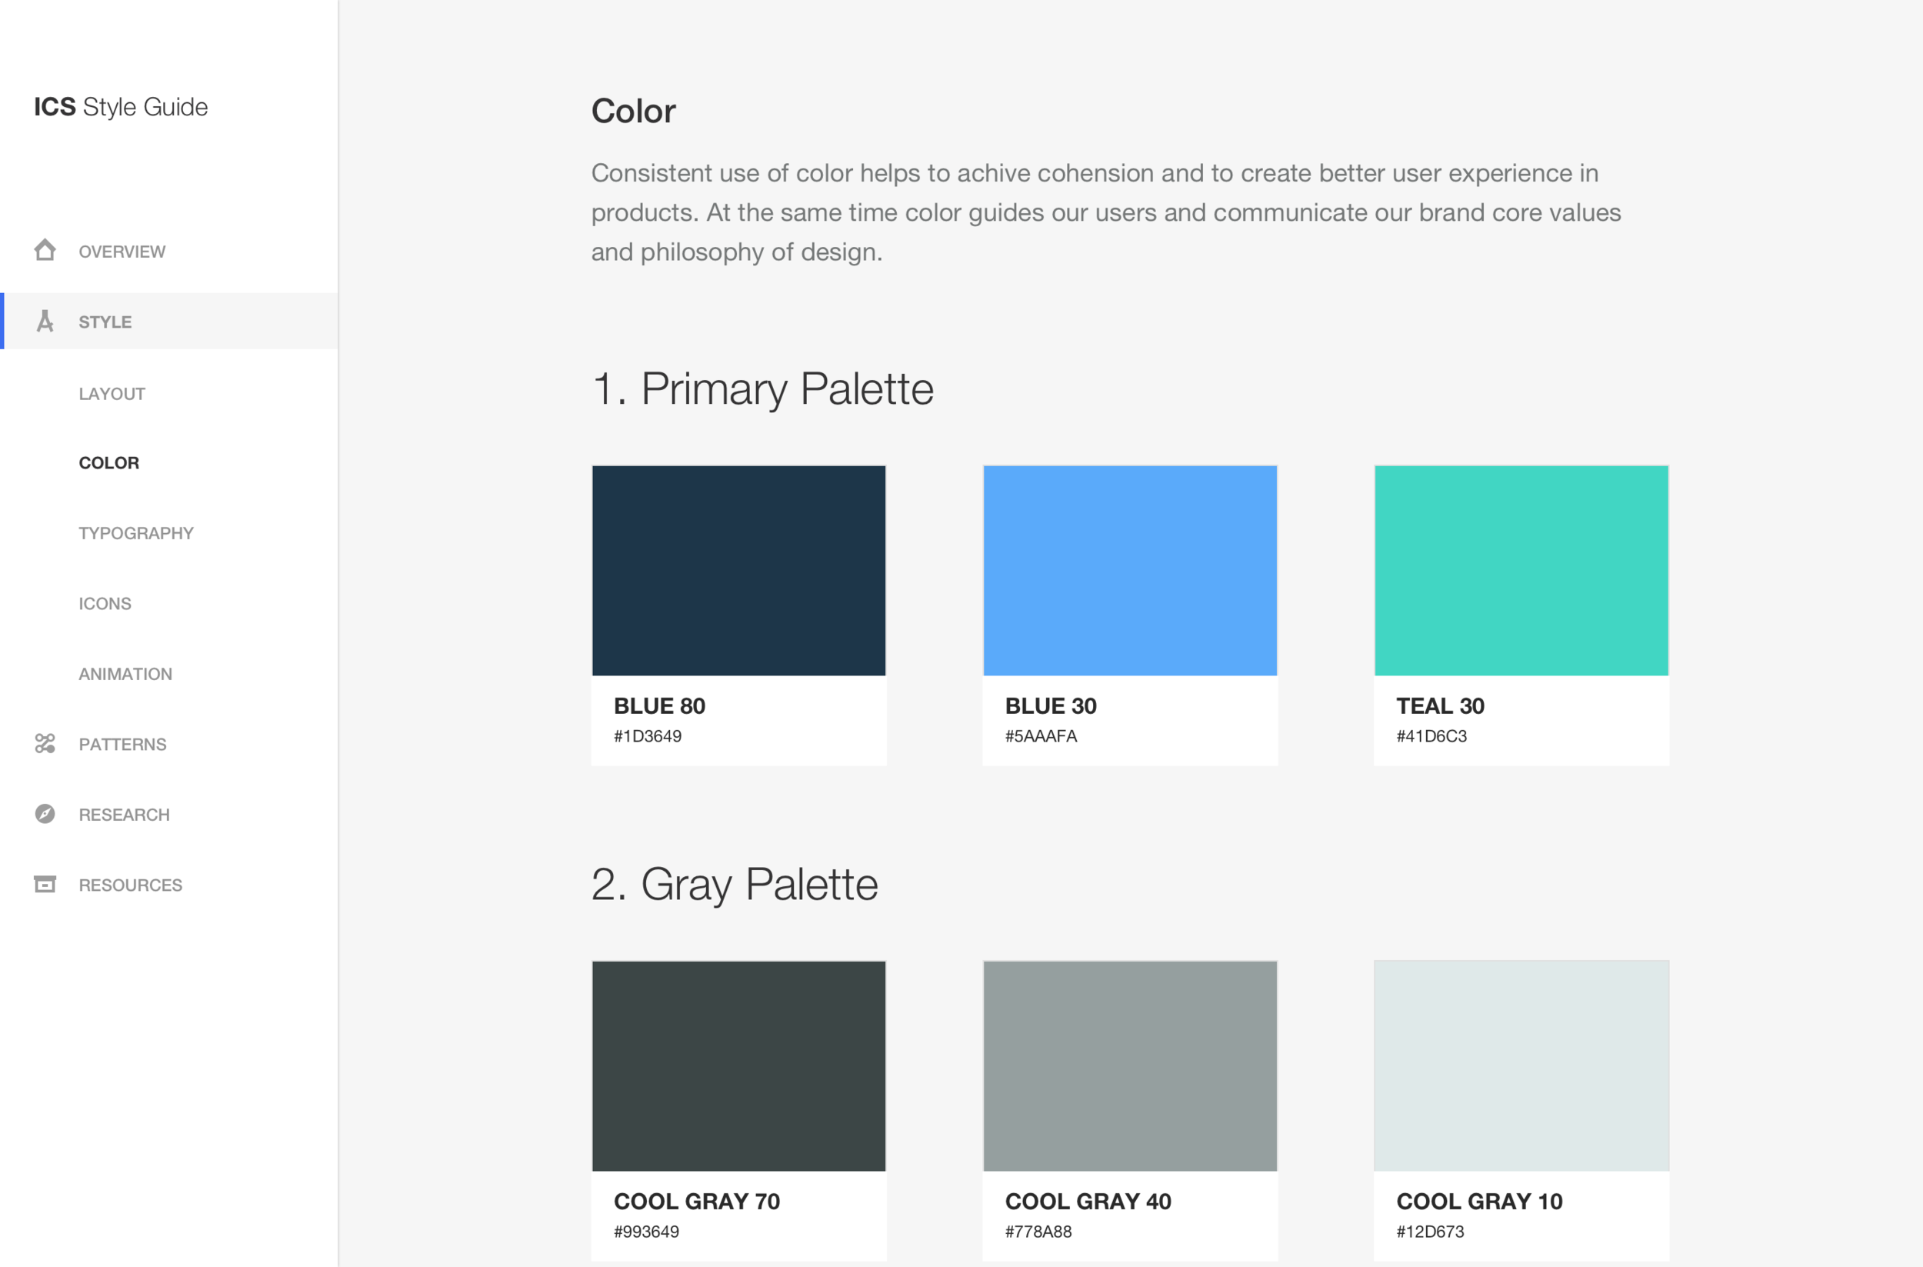The image size is (1923, 1267).
Task: Click the Research compass icon
Action: click(45, 814)
